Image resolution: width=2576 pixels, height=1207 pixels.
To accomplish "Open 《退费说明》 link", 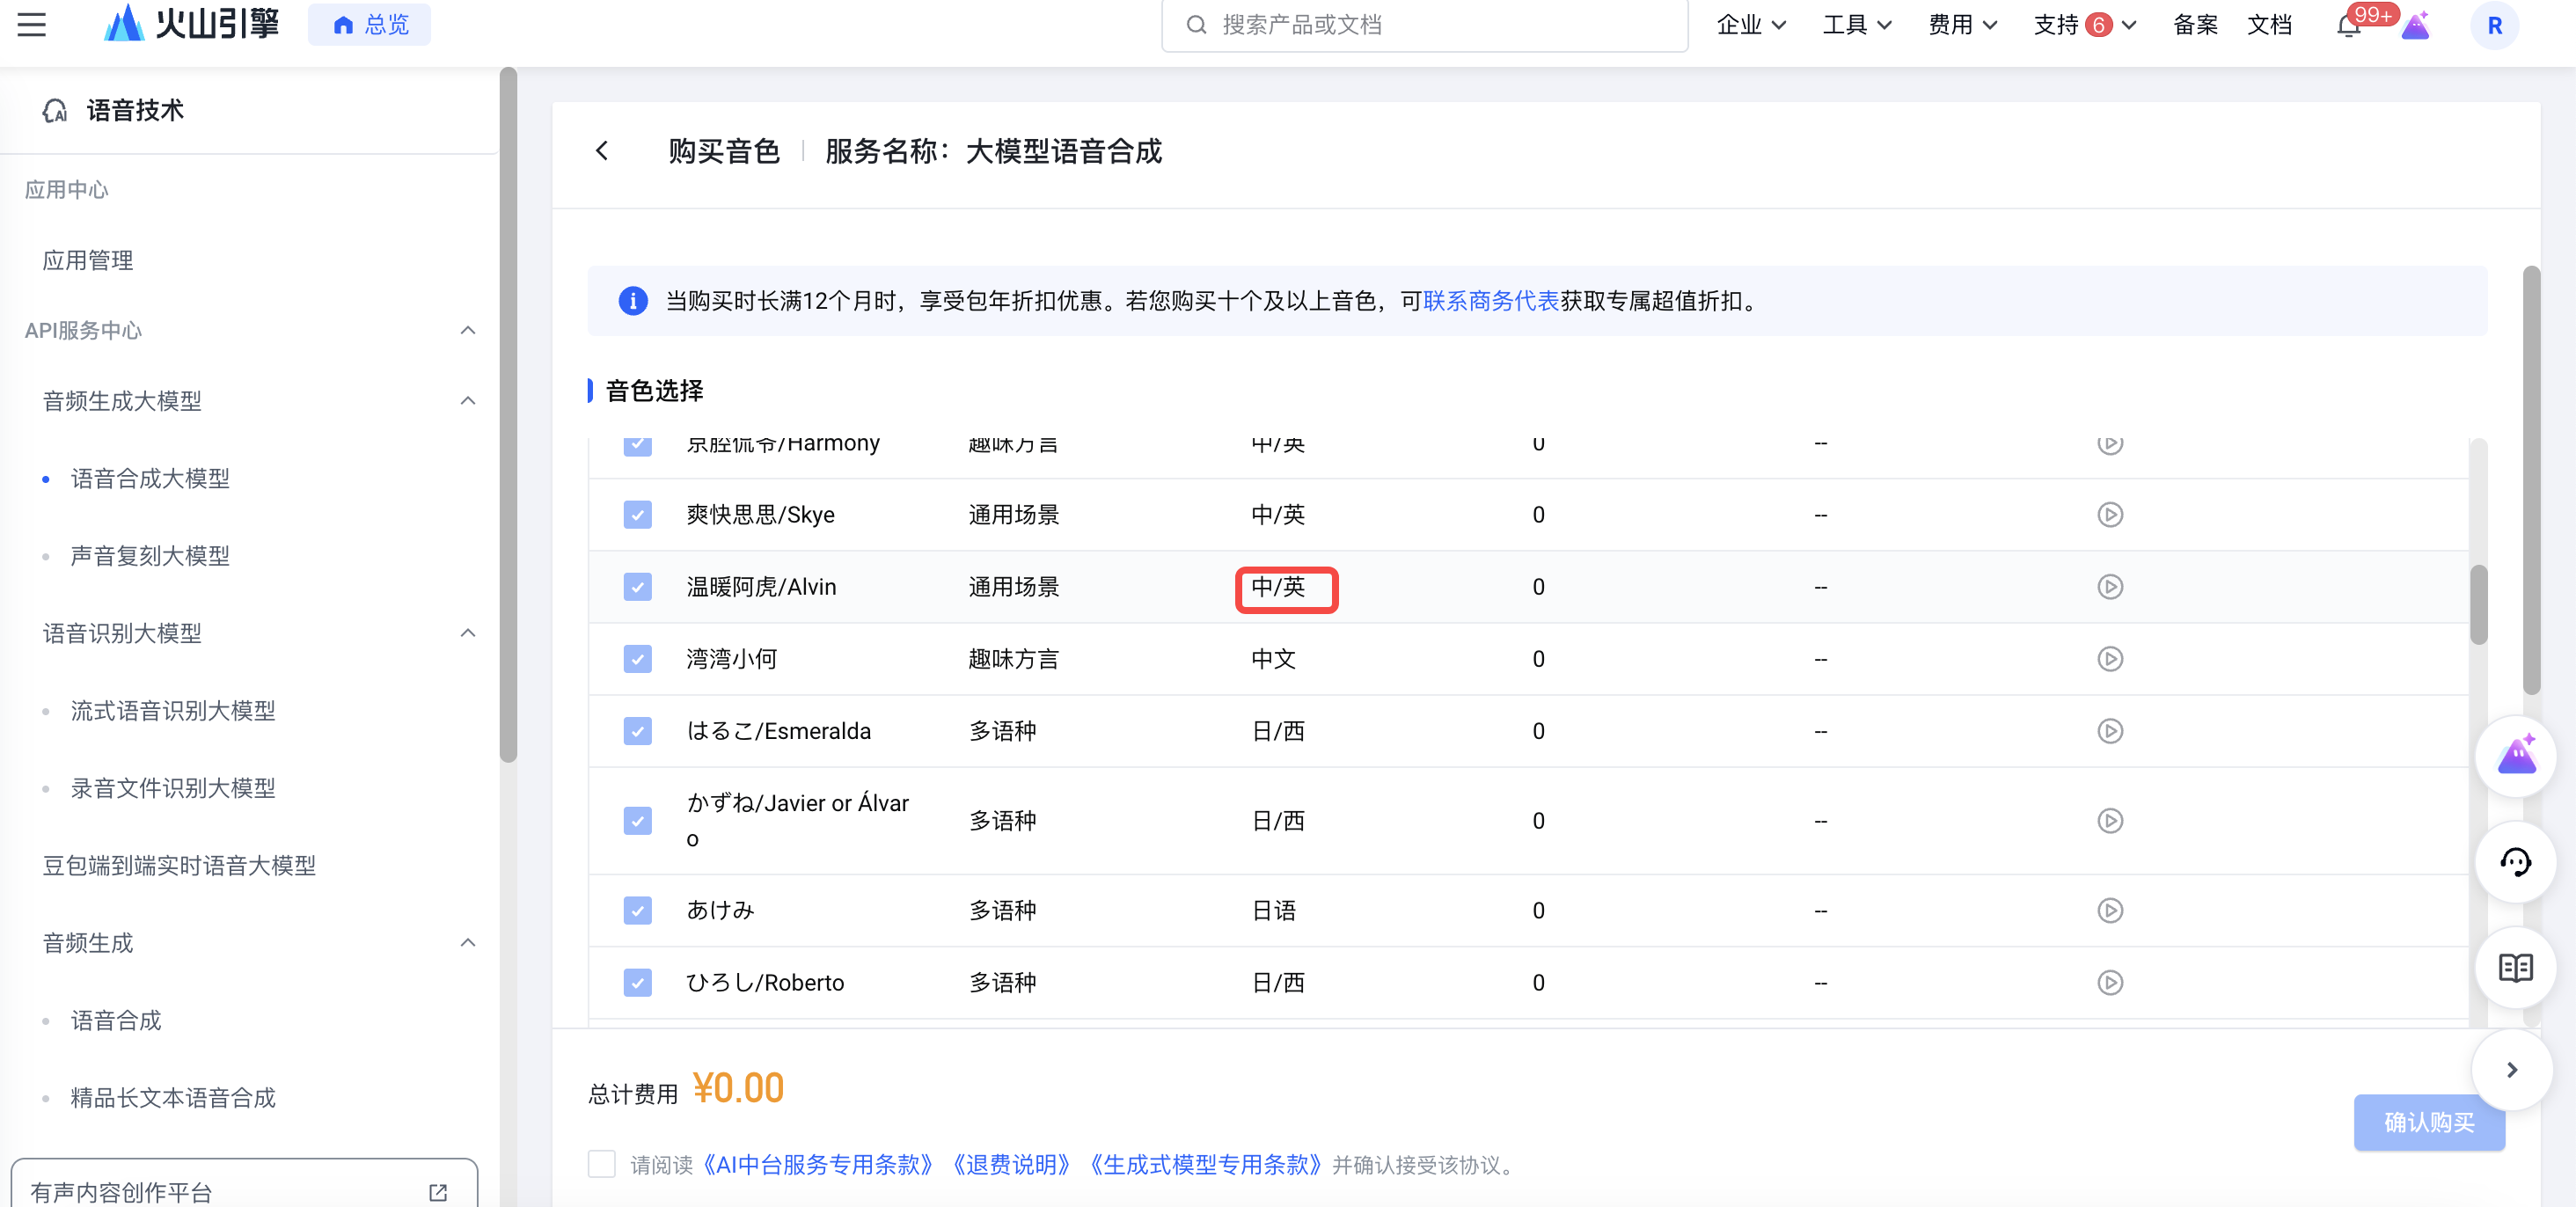I will pyautogui.click(x=1011, y=1165).
